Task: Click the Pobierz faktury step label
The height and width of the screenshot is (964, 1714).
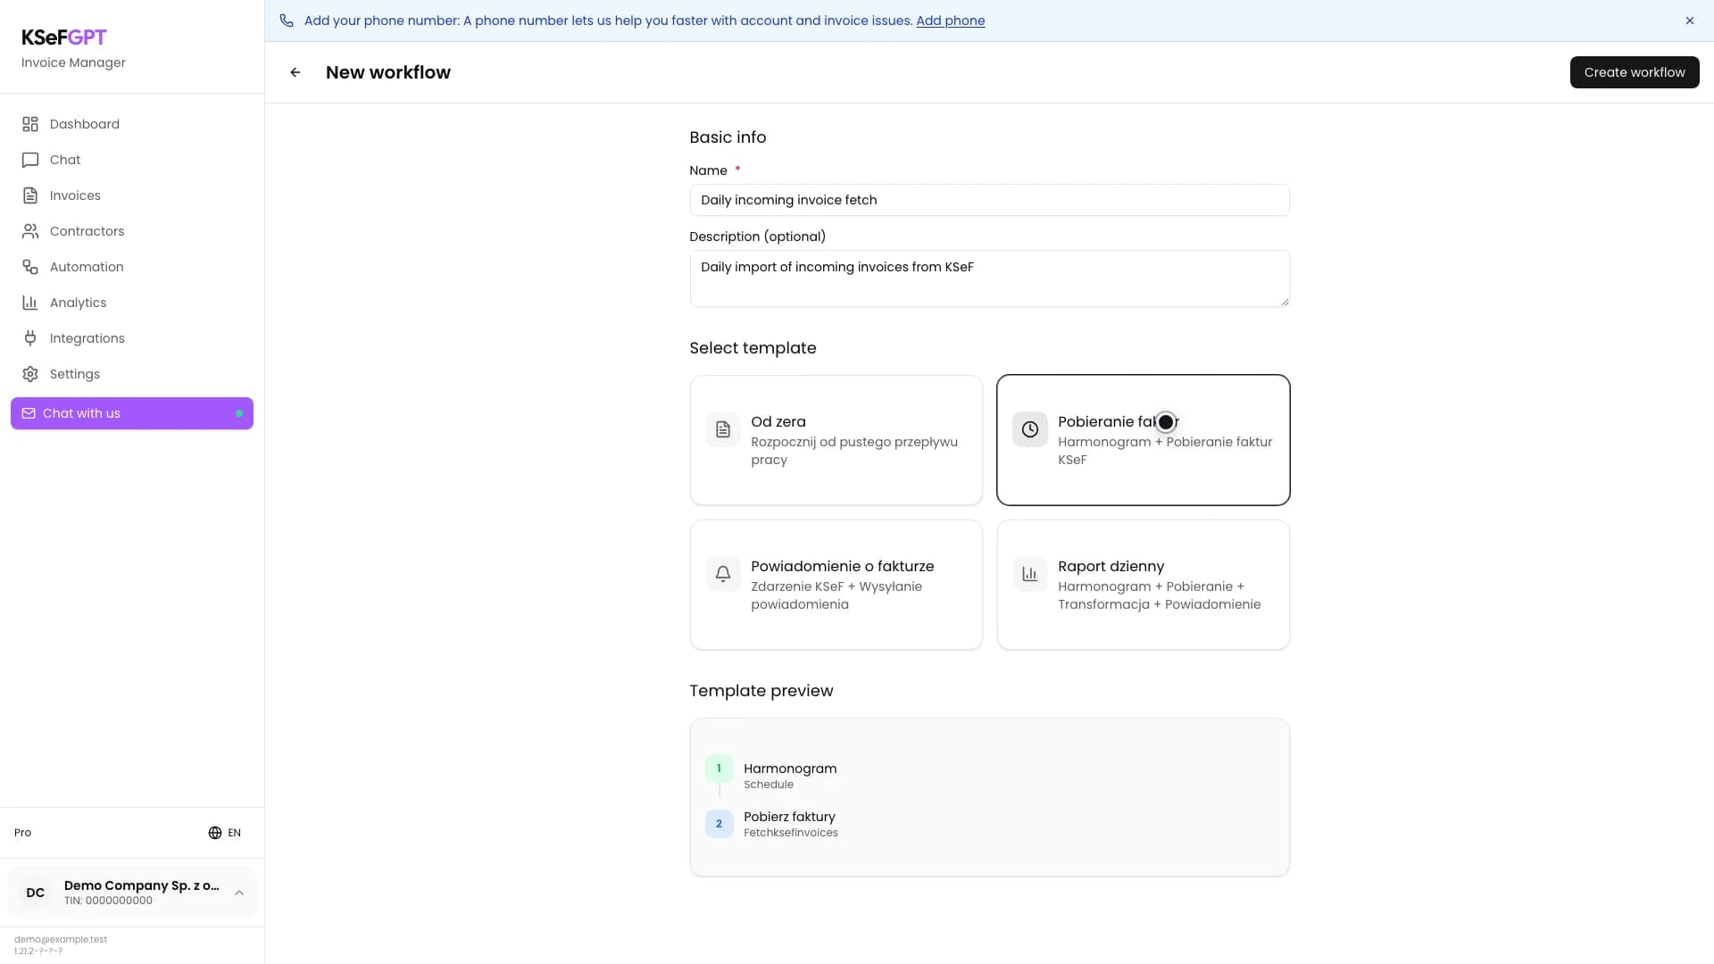Action: pos(789,817)
